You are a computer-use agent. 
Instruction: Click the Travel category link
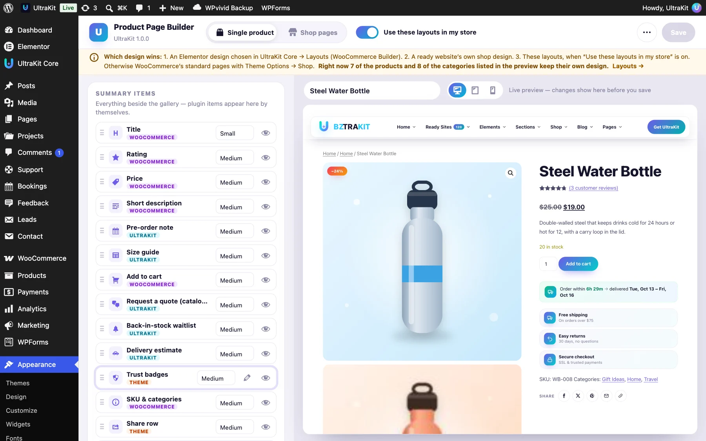[651, 379]
